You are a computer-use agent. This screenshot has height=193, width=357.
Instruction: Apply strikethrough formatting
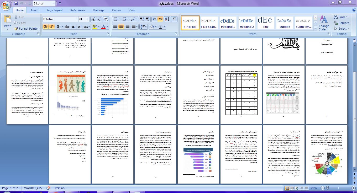tap(67, 27)
